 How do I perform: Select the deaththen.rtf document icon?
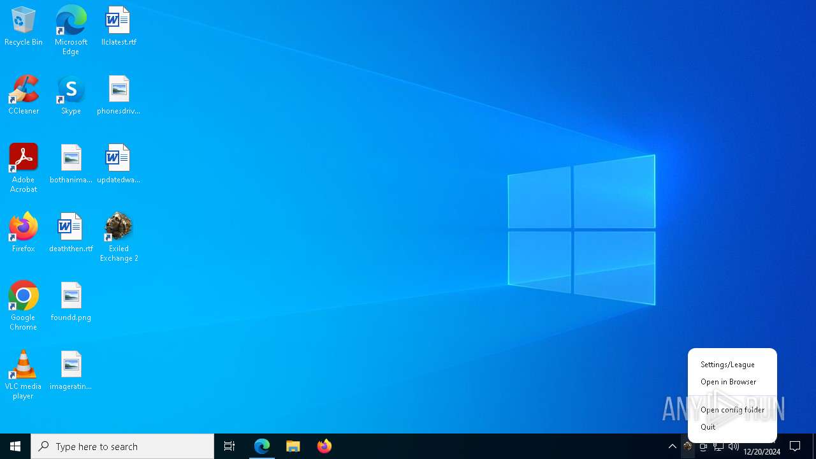coord(71,233)
